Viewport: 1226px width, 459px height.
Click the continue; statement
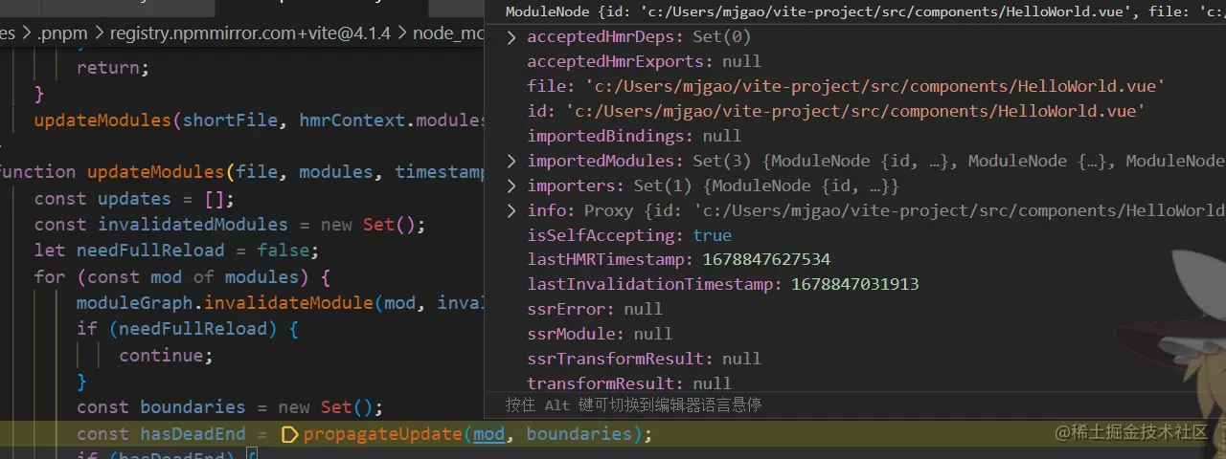[x=166, y=356]
